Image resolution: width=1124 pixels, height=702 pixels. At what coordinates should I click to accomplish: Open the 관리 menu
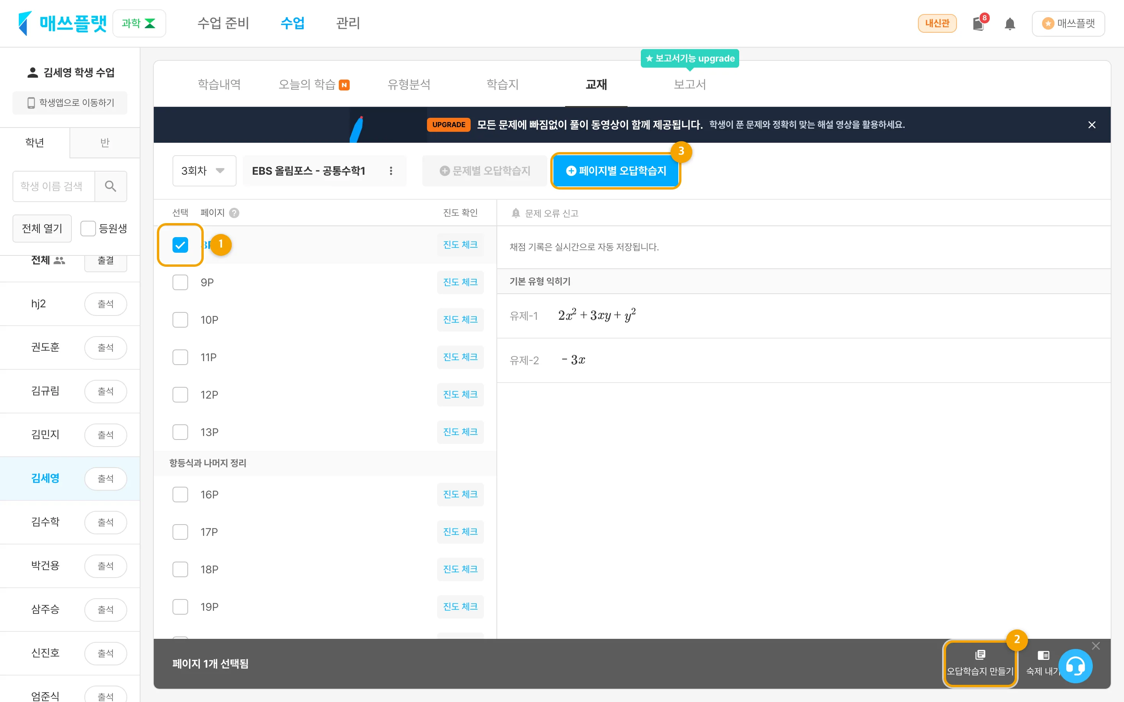(x=348, y=23)
